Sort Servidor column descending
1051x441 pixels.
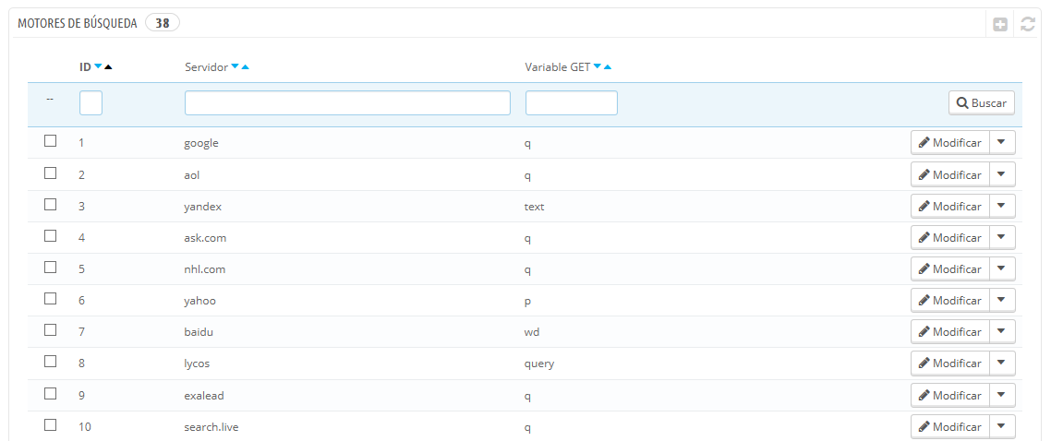coord(235,67)
